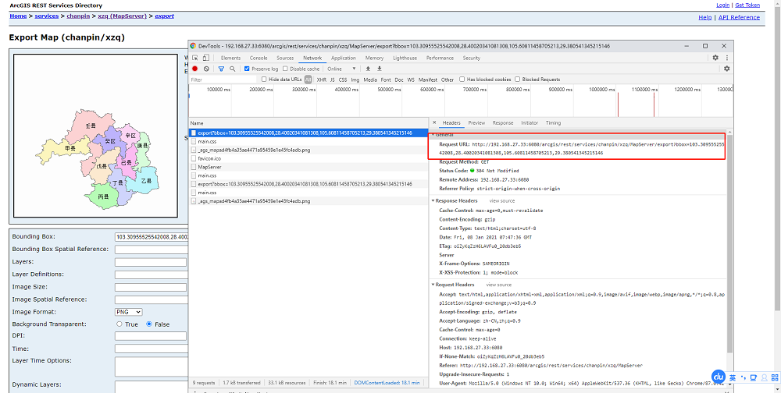
Task: Check the Blocked Requests checkbox
Action: 518,79
